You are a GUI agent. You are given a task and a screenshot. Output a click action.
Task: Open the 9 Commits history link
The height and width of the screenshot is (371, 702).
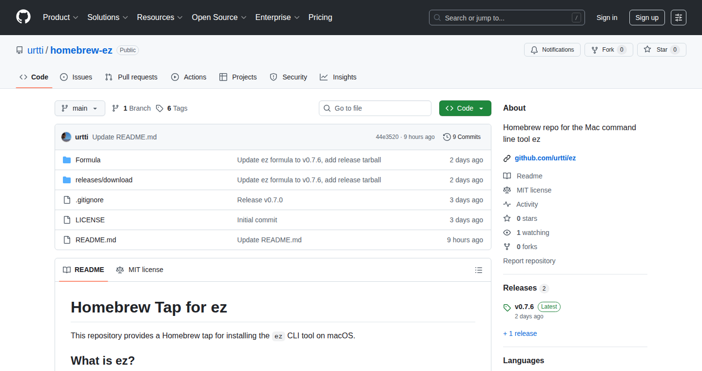462,137
